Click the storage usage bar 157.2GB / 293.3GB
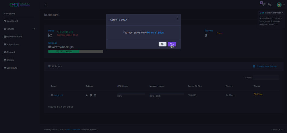Image resolution: width=287 pixels, height=133 pixels. click(76, 51)
